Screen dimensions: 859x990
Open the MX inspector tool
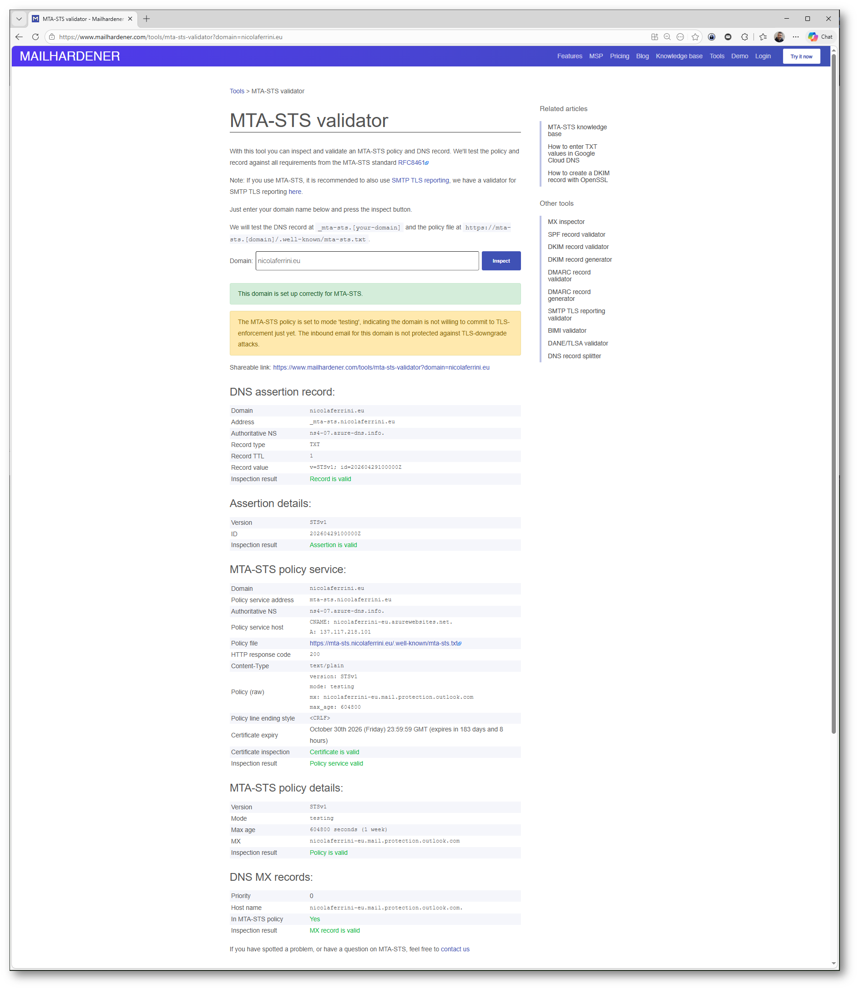(x=566, y=222)
